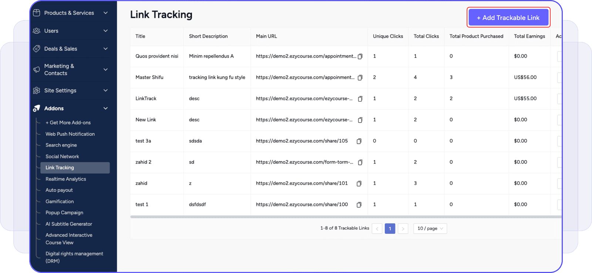Image resolution: width=592 pixels, height=273 pixels.
Task: Copy URL of the New Link row
Action: (x=360, y=120)
